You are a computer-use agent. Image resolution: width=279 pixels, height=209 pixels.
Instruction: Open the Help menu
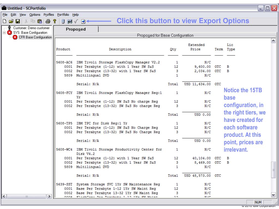click(75, 15)
